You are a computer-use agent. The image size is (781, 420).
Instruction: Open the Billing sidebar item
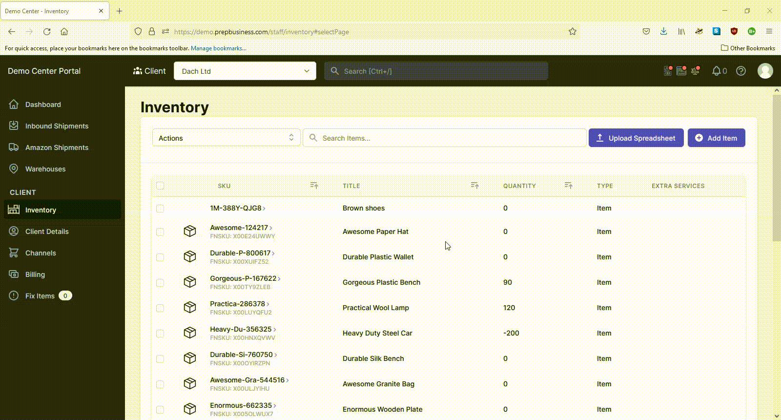35,274
